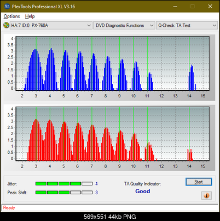Click the Peak Shift level indicator bar
This screenshot has width=220, height=221.
point(64,193)
